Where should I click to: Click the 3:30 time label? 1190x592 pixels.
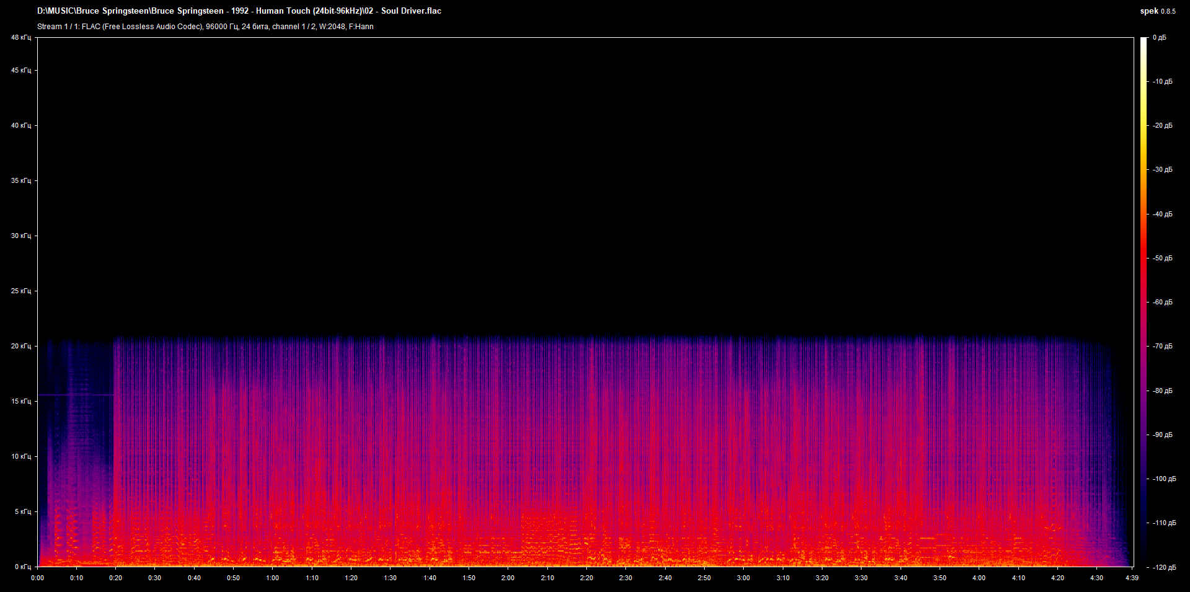(861, 578)
